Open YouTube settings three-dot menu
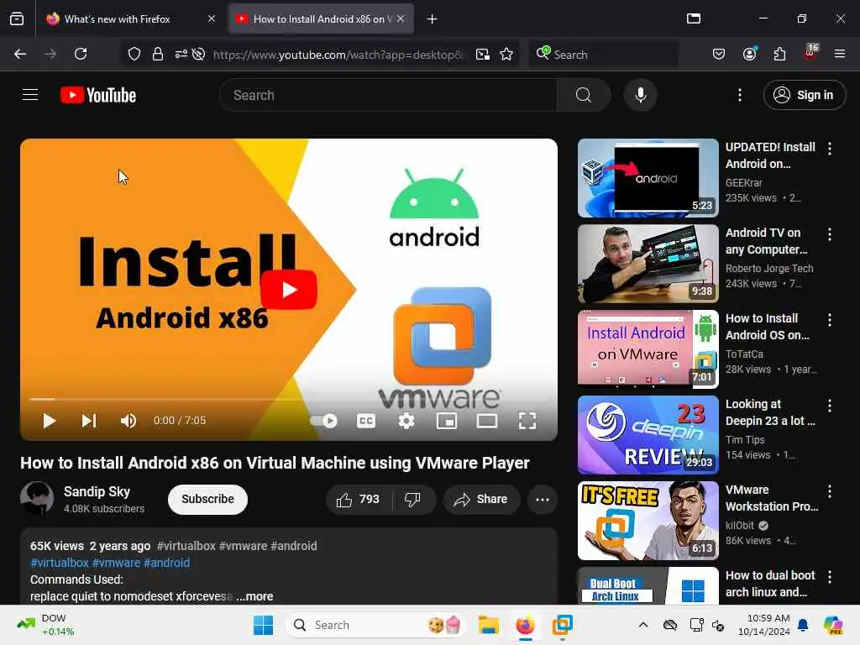Image resolution: width=860 pixels, height=645 pixels. pyautogui.click(x=739, y=95)
